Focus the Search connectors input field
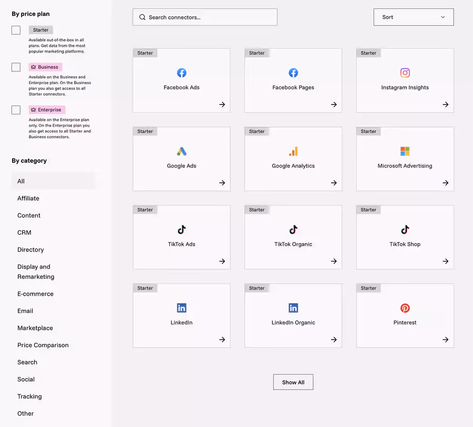 coord(205,17)
